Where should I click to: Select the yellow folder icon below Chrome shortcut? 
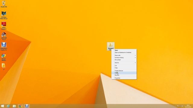coord(4,66)
